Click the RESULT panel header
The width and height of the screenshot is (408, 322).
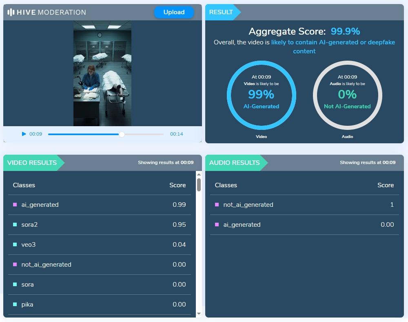point(221,12)
